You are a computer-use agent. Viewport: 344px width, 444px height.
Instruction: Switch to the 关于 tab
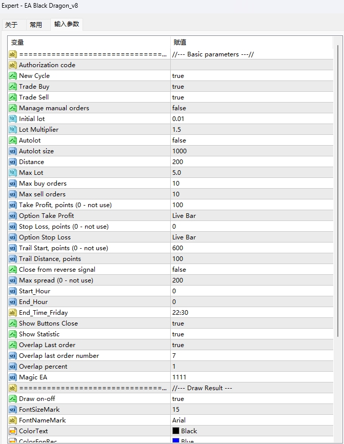[x=11, y=25]
